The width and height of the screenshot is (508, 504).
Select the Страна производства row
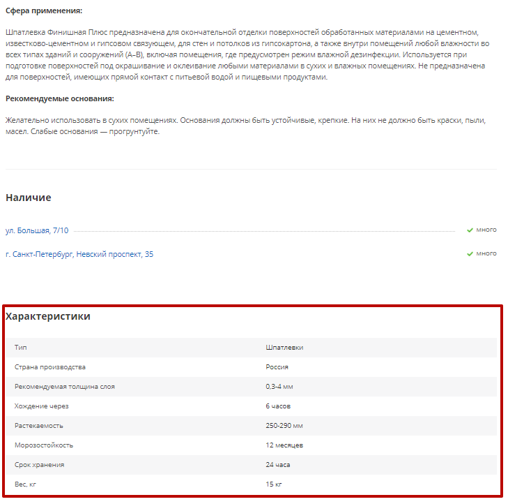(251, 367)
